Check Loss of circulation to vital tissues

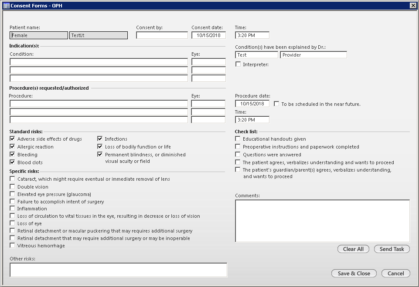click(12, 216)
